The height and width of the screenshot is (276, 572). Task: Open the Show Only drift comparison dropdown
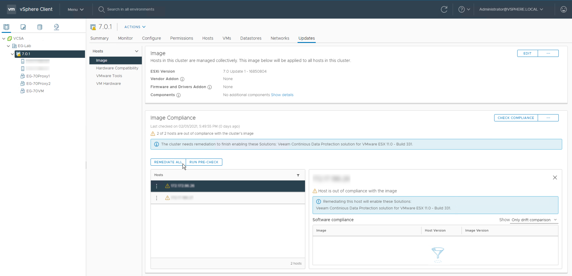point(534,220)
